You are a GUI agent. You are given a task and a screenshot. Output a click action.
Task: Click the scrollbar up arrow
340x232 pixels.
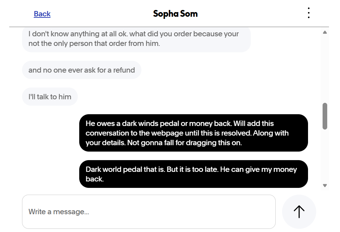324,32
